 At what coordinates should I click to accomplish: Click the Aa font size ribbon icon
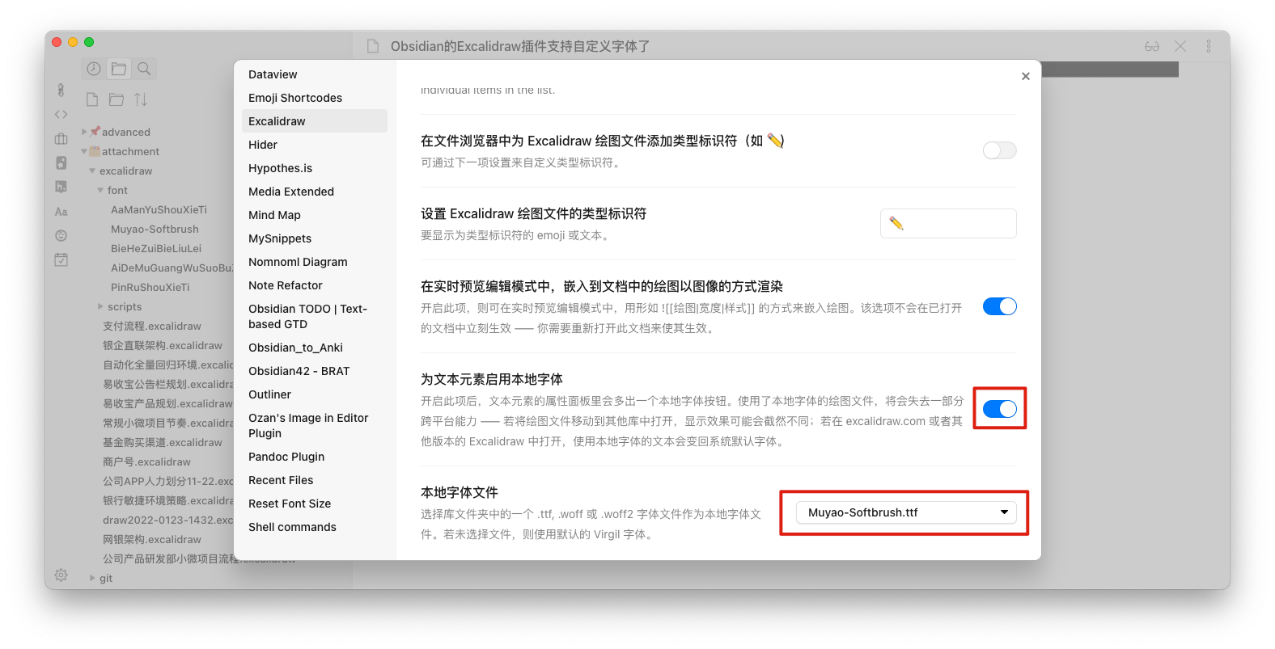point(61,212)
